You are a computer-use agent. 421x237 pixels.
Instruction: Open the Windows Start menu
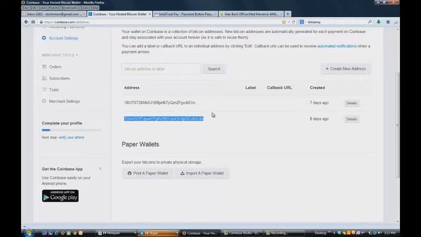(28, 233)
